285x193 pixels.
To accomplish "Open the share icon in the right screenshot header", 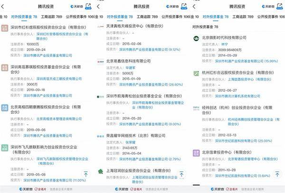I will [x=280, y=6].
